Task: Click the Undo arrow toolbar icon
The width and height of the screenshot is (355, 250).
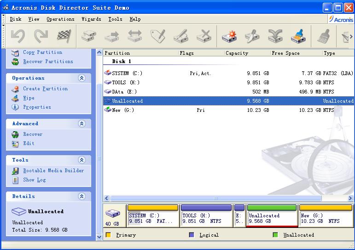Action: pos(17,36)
